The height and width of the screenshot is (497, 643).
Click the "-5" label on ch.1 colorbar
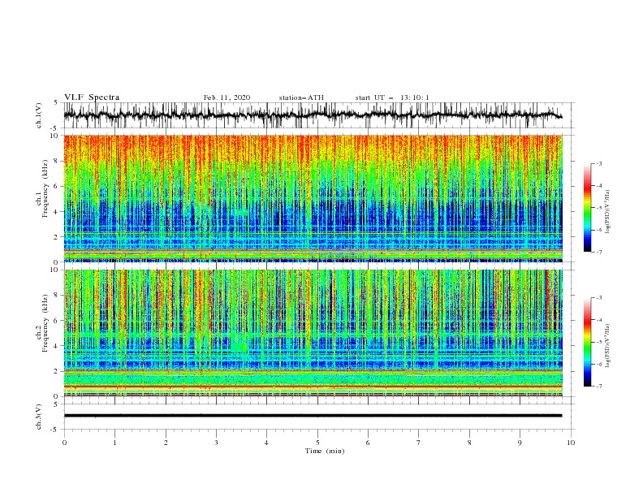(x=599, y=208)
